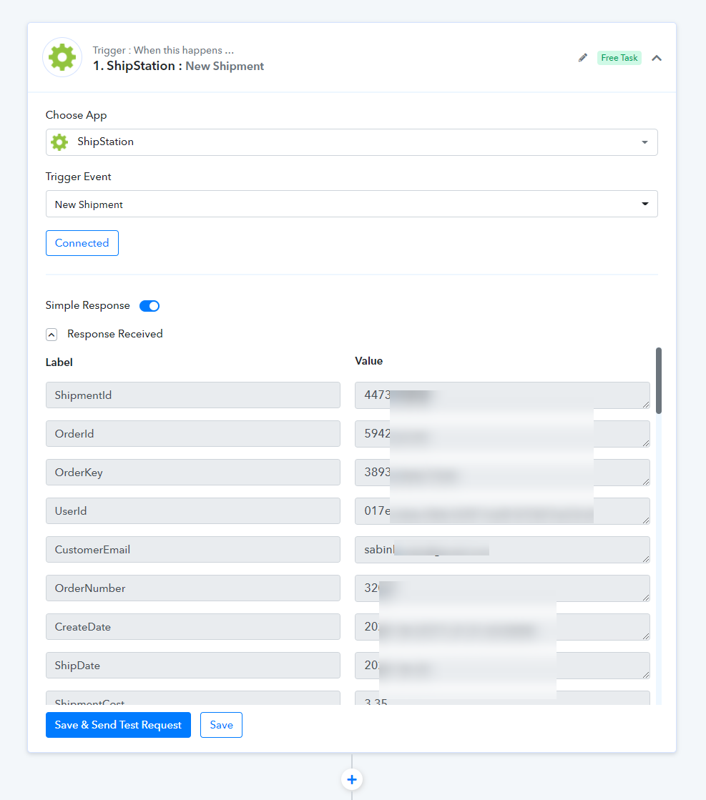Image resolution: width=706 pixels, height=800 pixels.
Task: Open the Choose App dropdown
Action: click(352, 142)
